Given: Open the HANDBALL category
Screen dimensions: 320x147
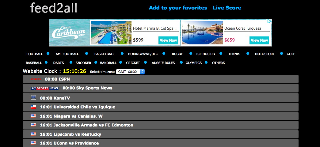Looking at the screenshot, I should coord(108,63).
